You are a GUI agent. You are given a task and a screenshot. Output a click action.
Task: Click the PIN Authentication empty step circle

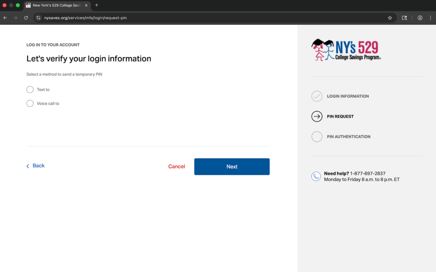(x=317, y=137)
